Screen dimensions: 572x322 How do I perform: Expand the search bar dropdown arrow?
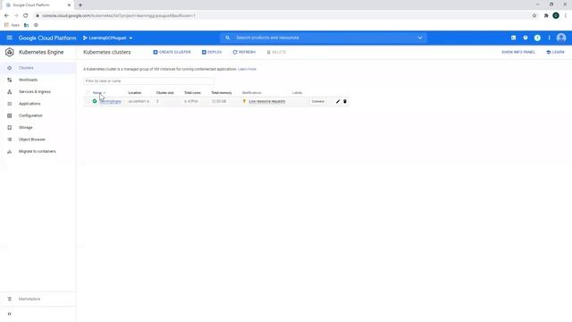click(420, 38)
